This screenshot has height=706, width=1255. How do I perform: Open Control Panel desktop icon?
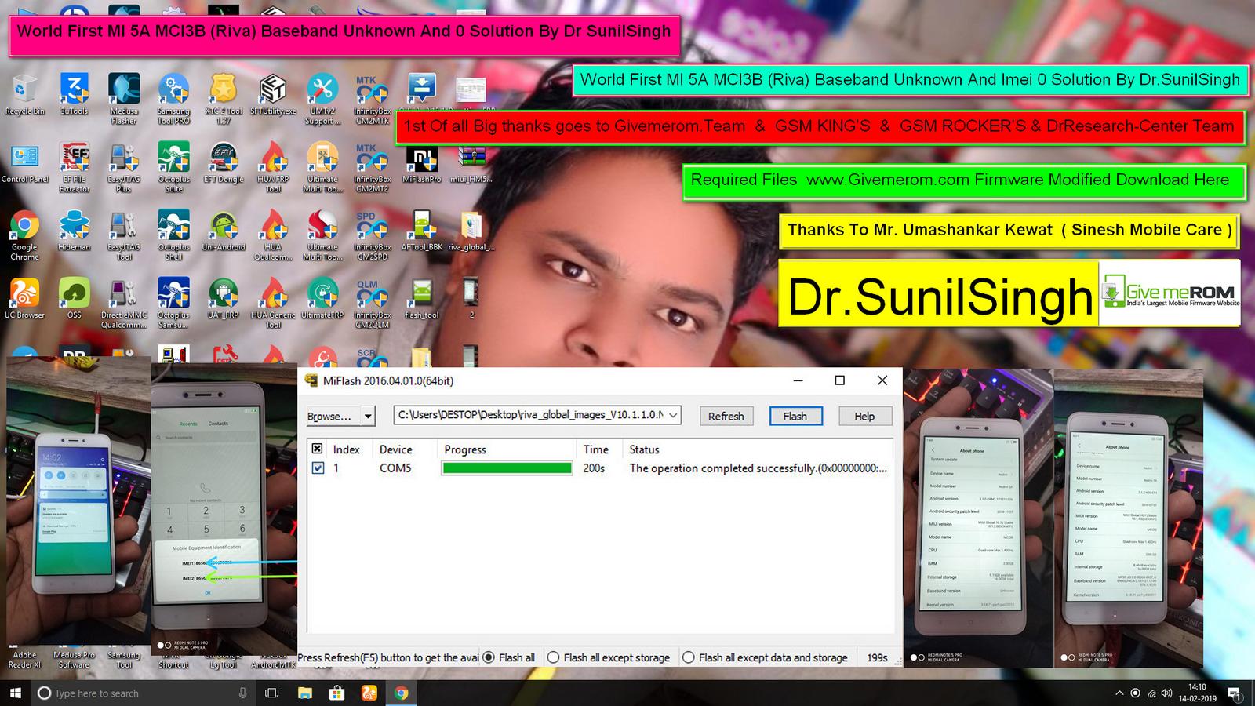(24, 163)
